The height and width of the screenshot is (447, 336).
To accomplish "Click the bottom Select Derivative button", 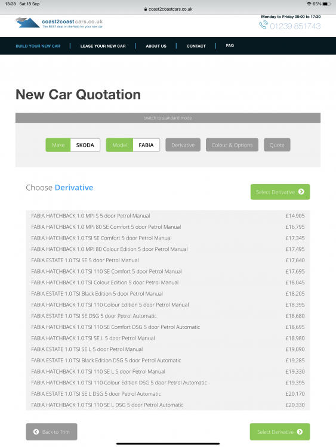I will [x=280, y=432].
